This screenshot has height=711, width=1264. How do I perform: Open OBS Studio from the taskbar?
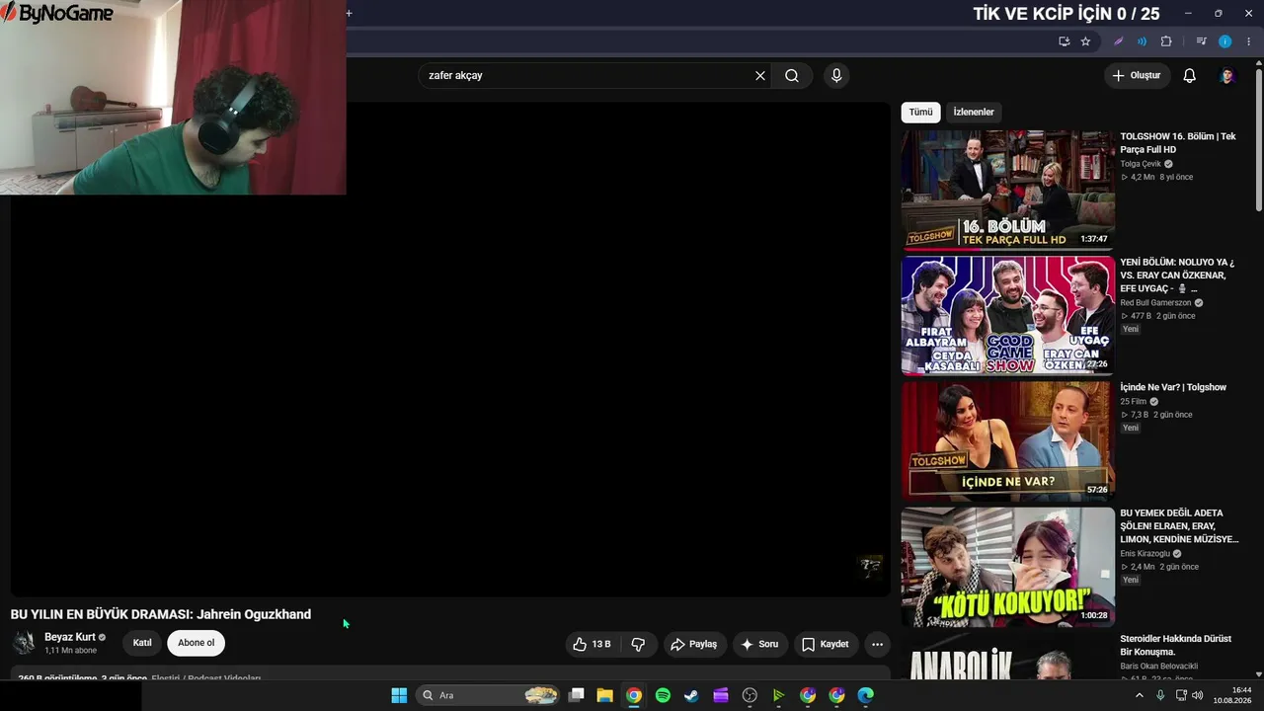tap(750, 695)
